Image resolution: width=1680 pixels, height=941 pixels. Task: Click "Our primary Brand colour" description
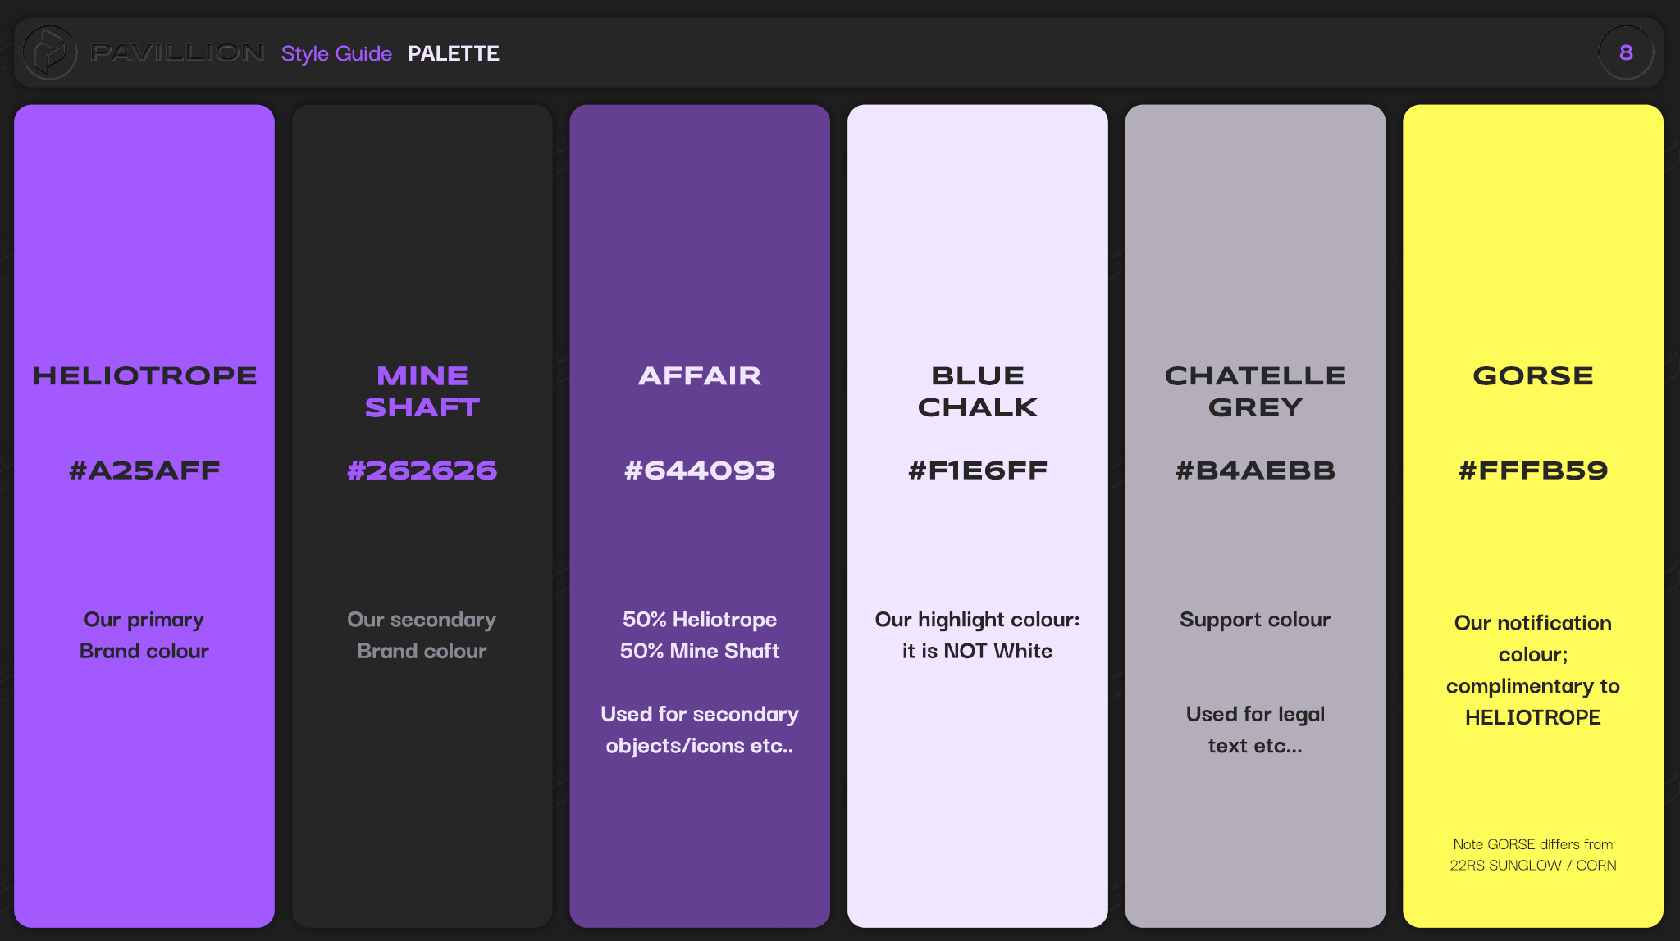(144, 635)
